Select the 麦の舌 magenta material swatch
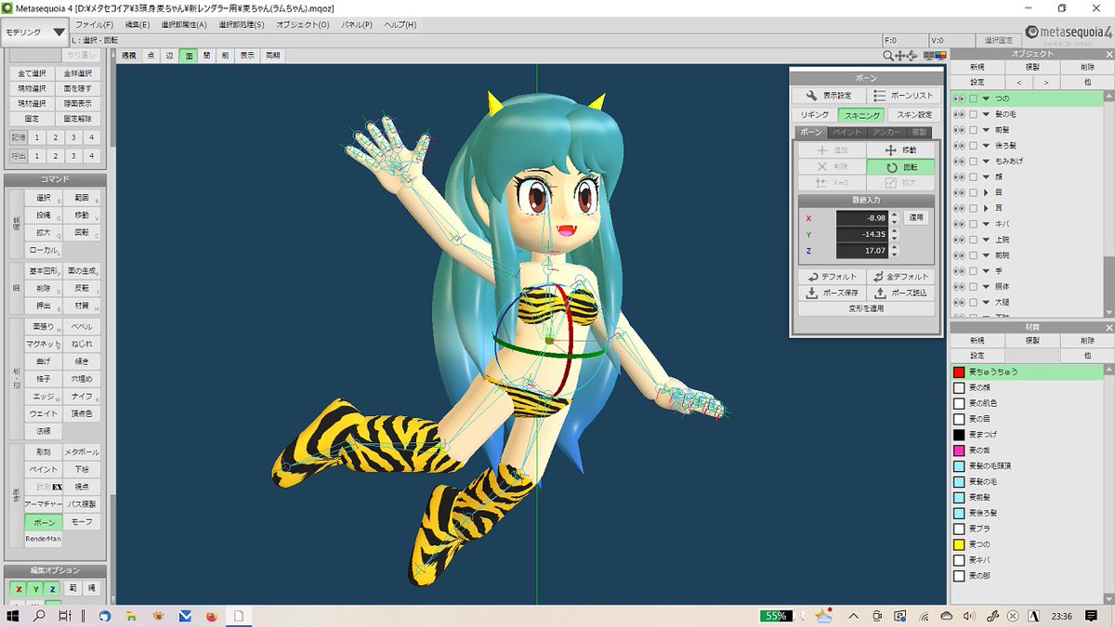 click(960, 451)
